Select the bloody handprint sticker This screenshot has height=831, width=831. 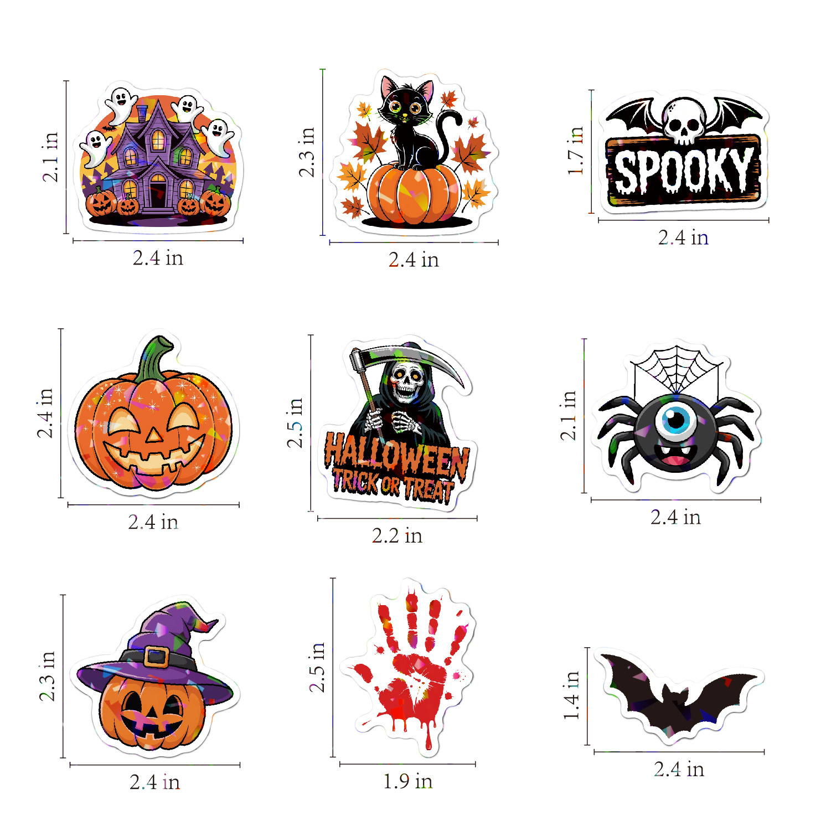pyautogui.click(x=408, y=668)
